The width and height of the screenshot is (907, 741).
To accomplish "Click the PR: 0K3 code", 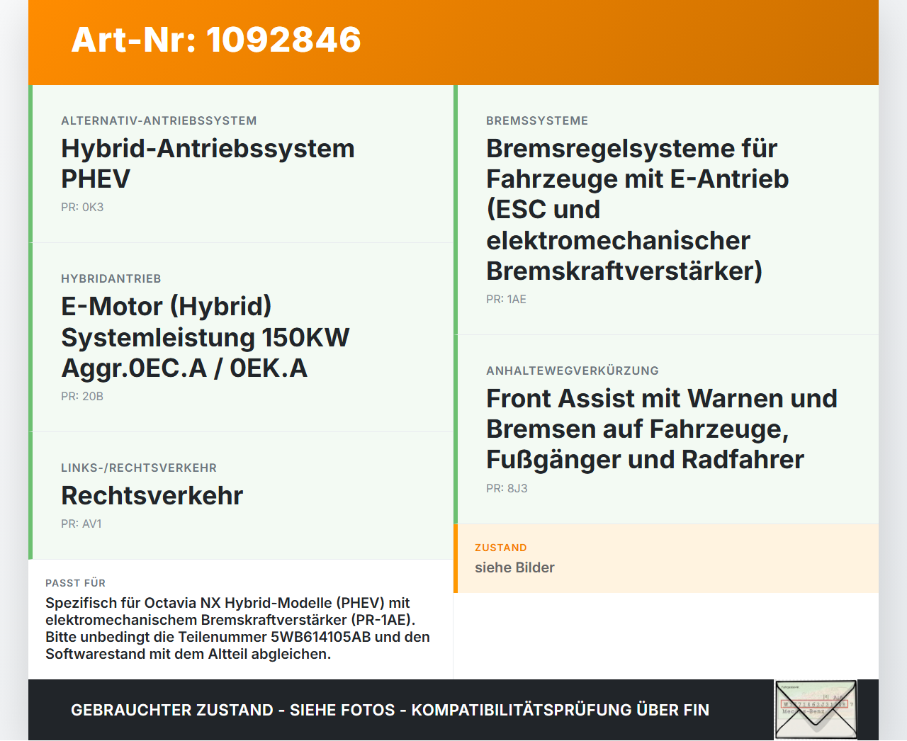I will (82, 208).
